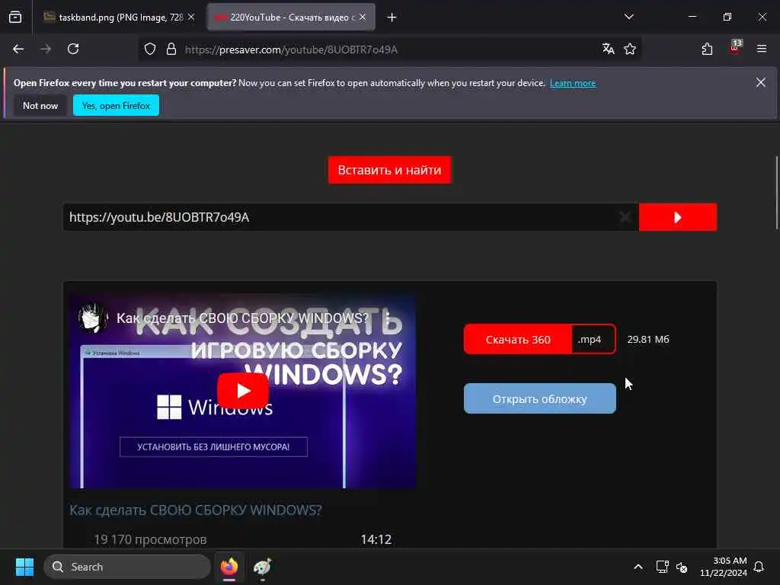Open the Firefox application menu
Image resolution: width=780 pixels, height=585 pixels.
point(762,49)
